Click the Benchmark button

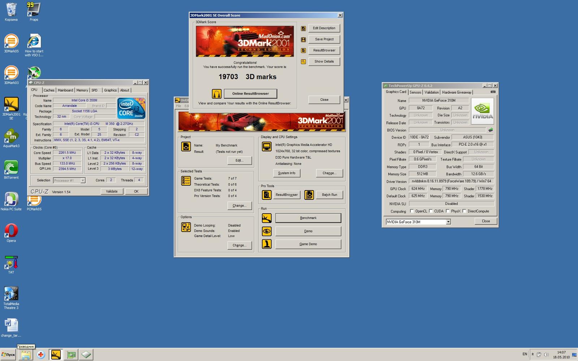click(308, 218)
